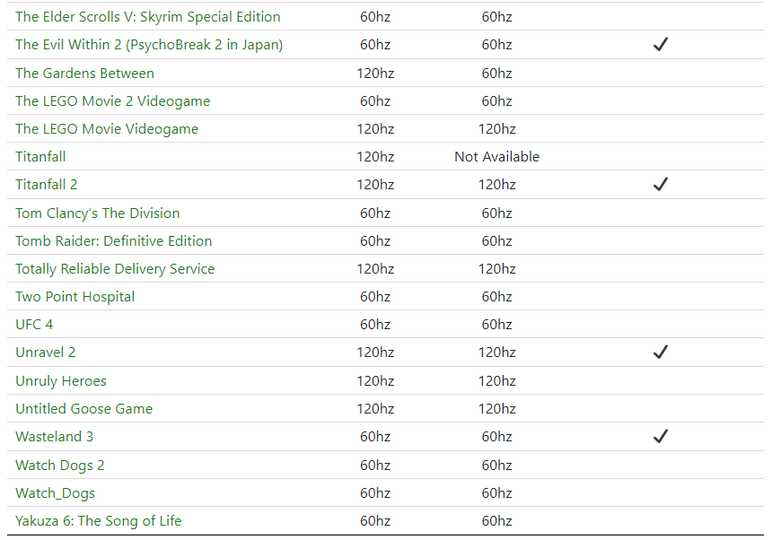Open The Elder Scrolls V: Skyrim Special Edition link
The image size is (772, 540).
click(x=148, y=17)
